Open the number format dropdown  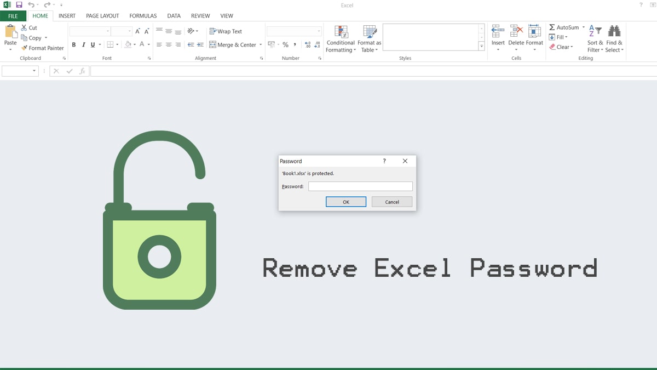pyautogui.click(x=319, y=31)
